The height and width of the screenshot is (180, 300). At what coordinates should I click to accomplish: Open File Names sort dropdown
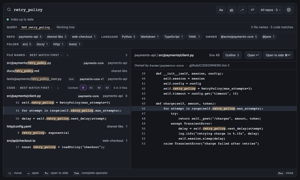coord(46,55)
